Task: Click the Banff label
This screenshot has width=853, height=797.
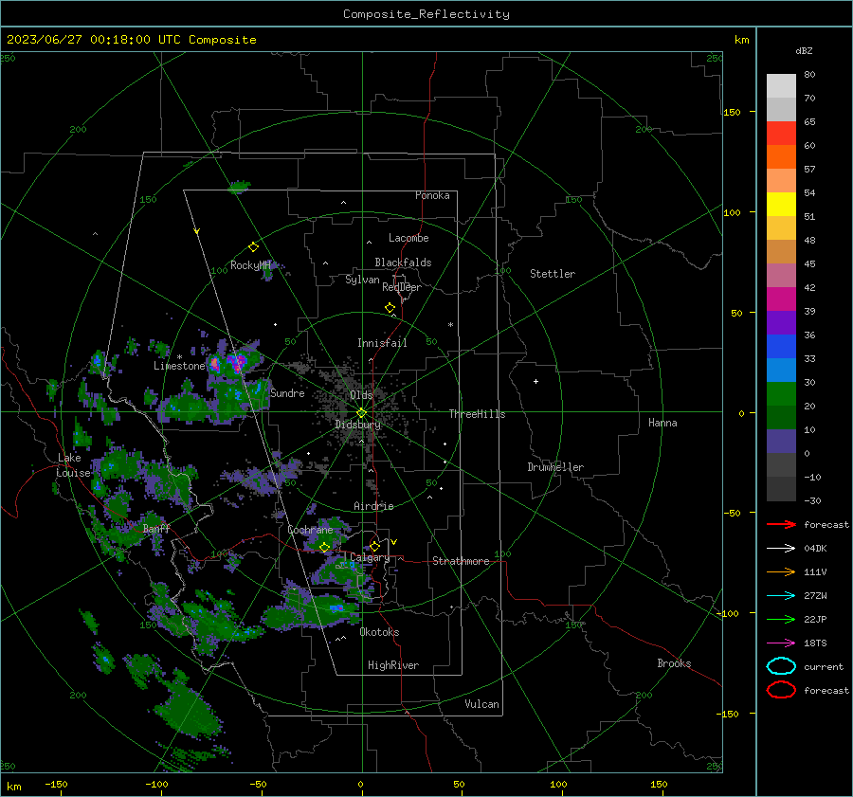Action: (156, 529)
